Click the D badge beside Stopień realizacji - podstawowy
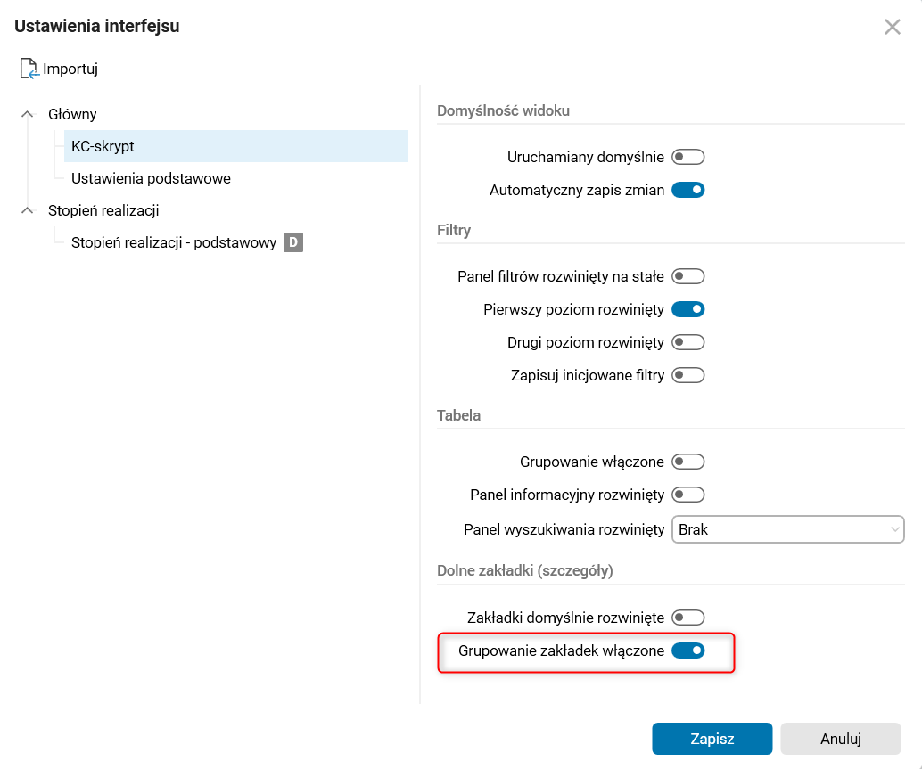Viewport: 922px width, 769px height. coord(293,242)
